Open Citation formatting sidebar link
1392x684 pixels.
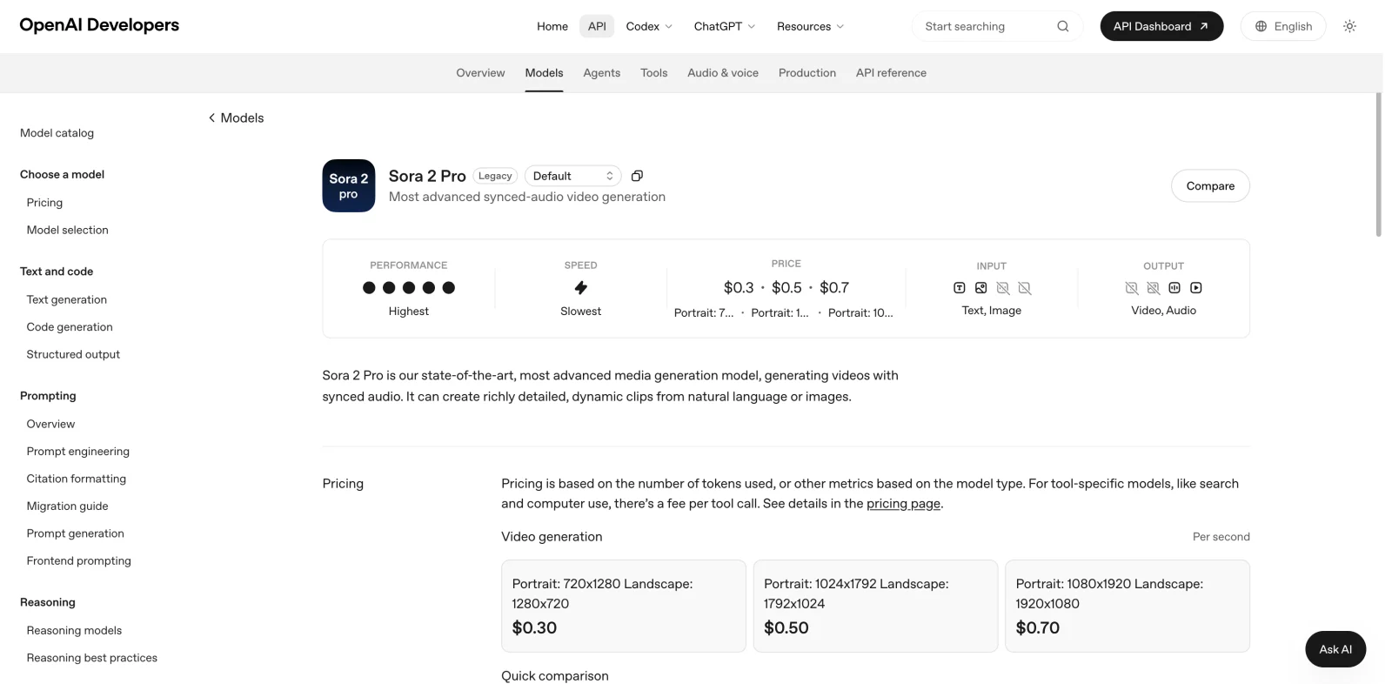point(76,479)
